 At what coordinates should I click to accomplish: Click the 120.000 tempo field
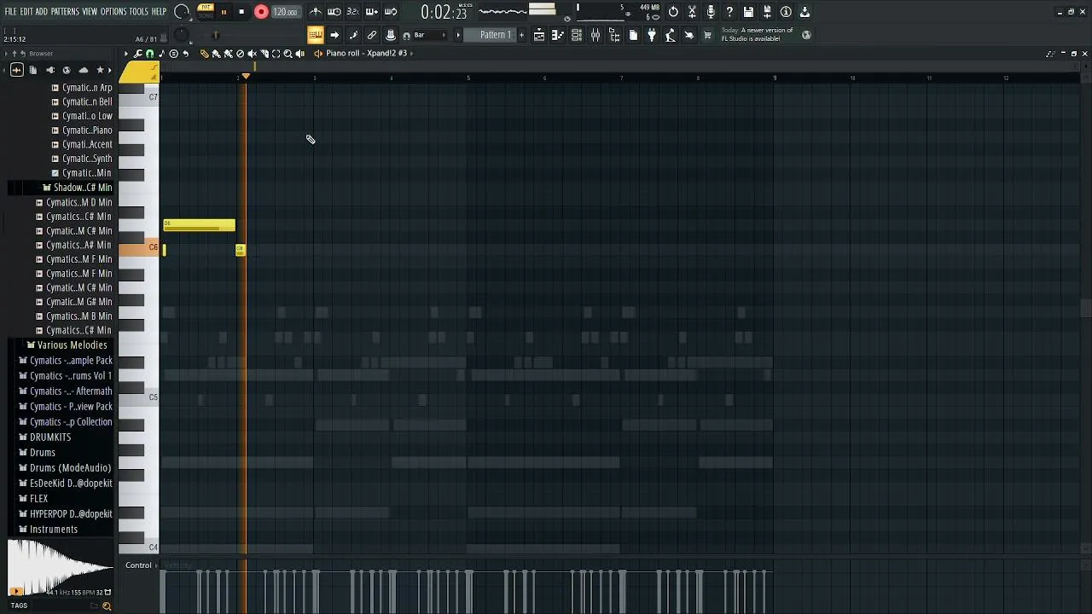click(286, 12)
